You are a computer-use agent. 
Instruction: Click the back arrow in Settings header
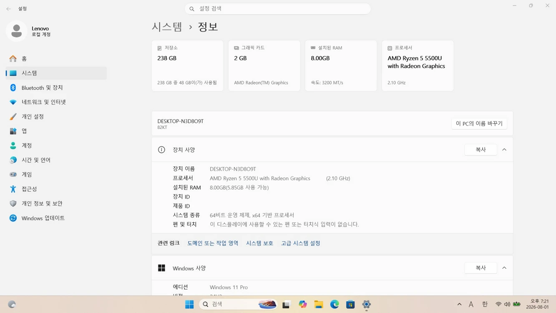pos(8,9)
